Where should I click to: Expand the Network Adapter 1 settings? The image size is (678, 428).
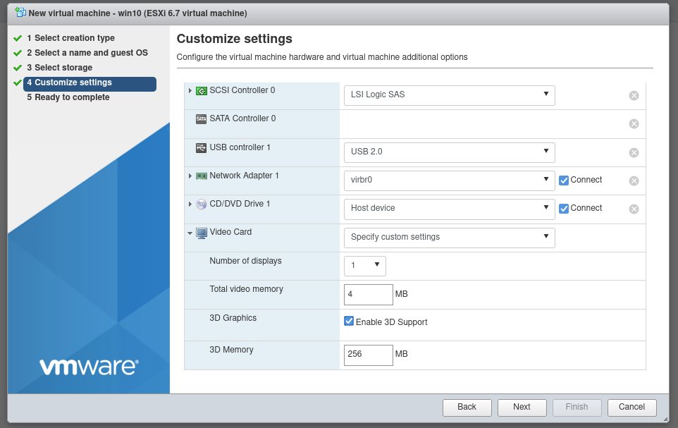pyautogui.click(x=190, y=176)
